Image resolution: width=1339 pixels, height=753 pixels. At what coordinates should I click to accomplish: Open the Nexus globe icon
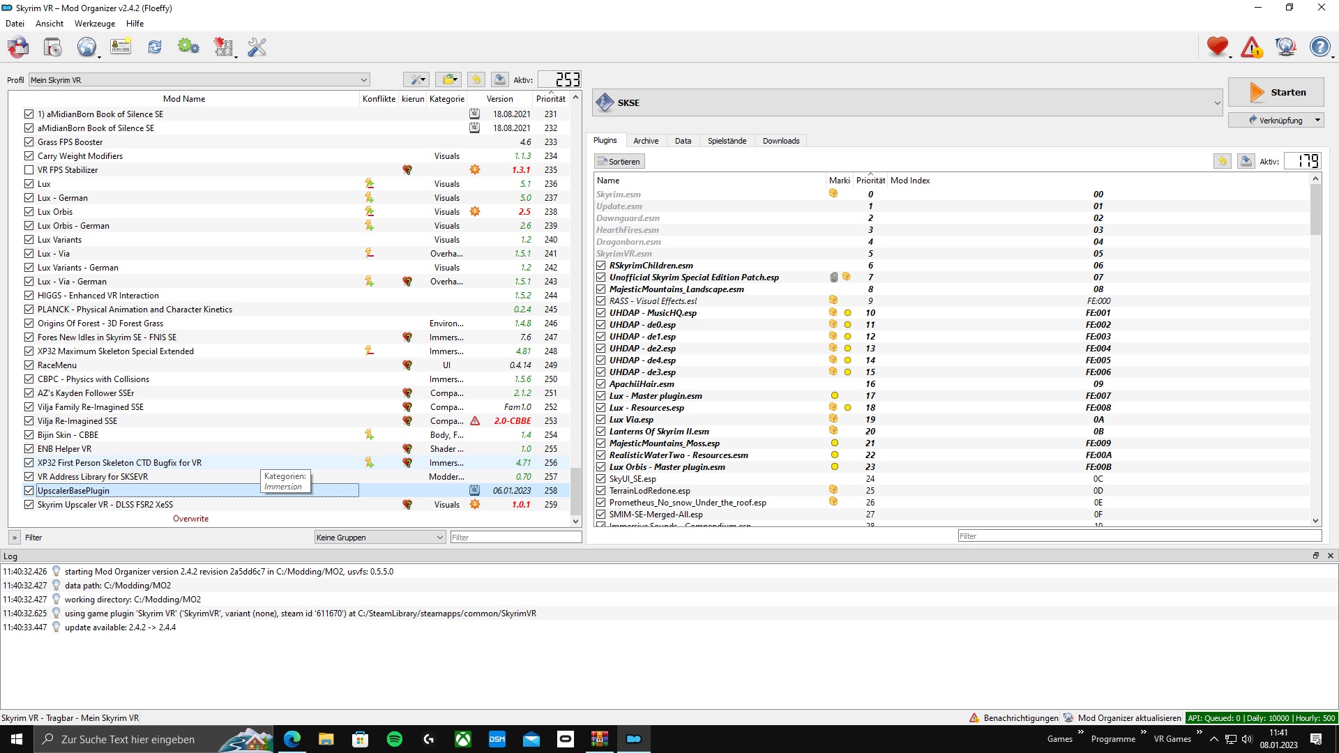click(86, 47)
